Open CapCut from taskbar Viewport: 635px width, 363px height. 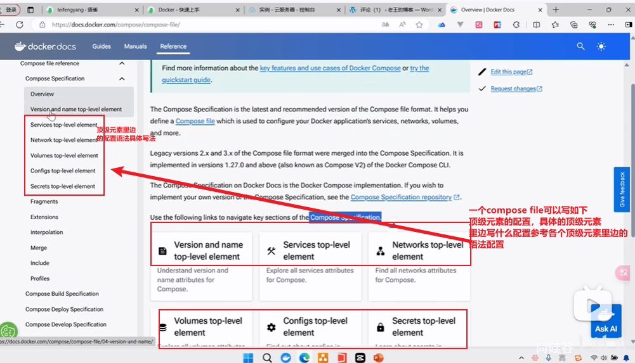tap(360, 357)
